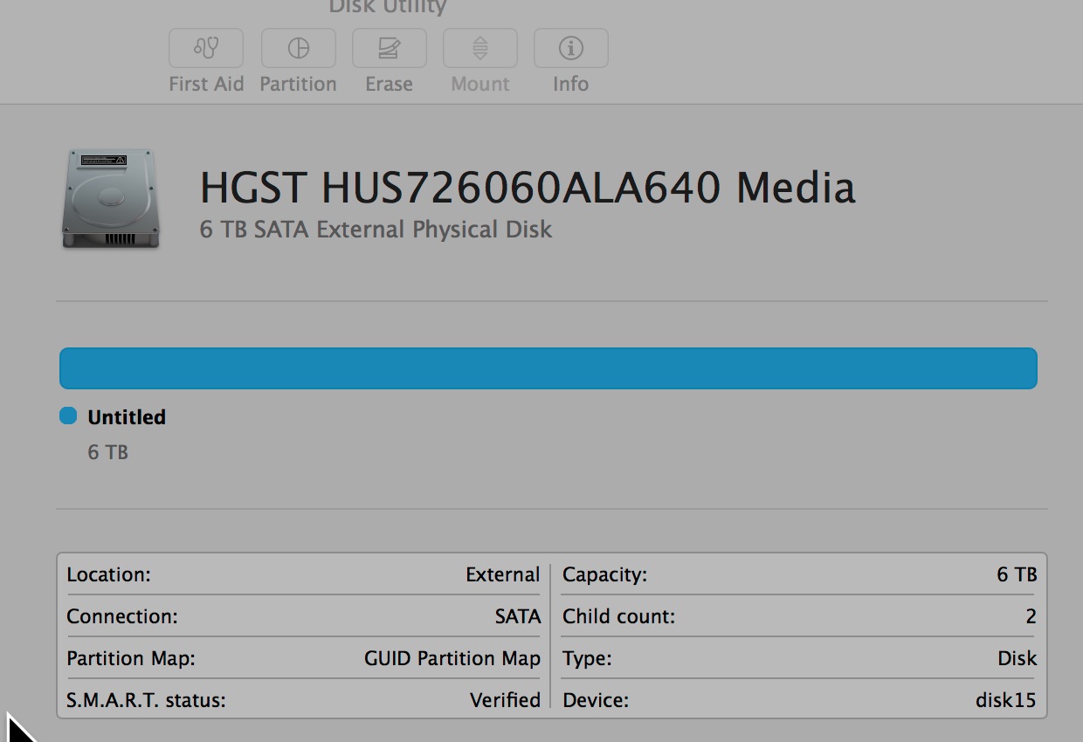Image resolution: width=1083 pixels, height=742 pixels.
Task: Select the SATA connection value
Action: (518, 616)
